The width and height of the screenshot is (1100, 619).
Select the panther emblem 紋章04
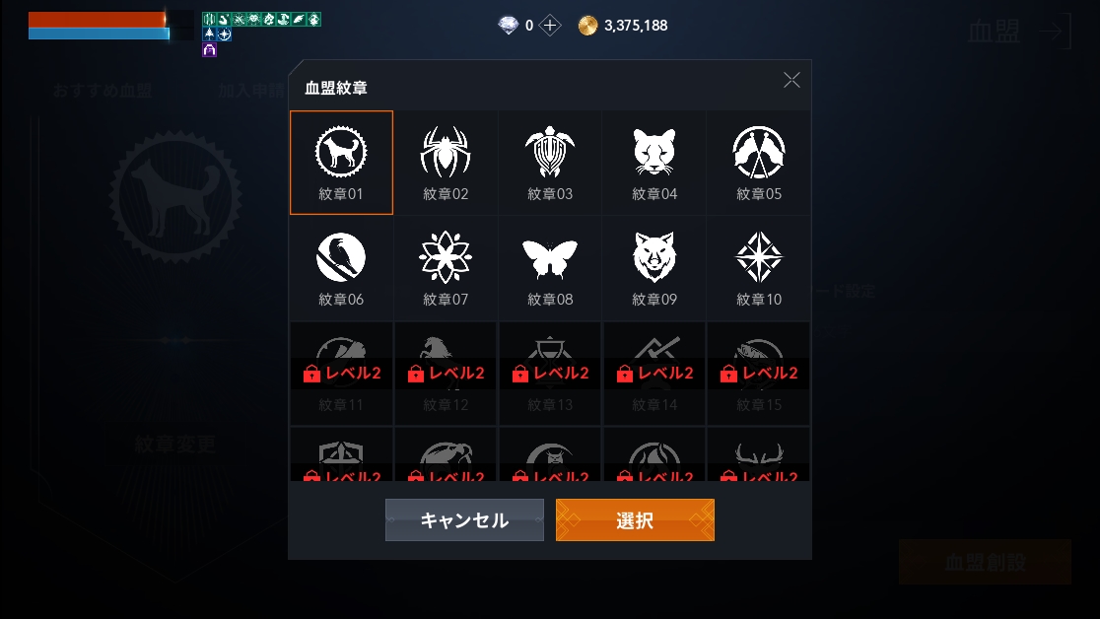coord(653,163)
